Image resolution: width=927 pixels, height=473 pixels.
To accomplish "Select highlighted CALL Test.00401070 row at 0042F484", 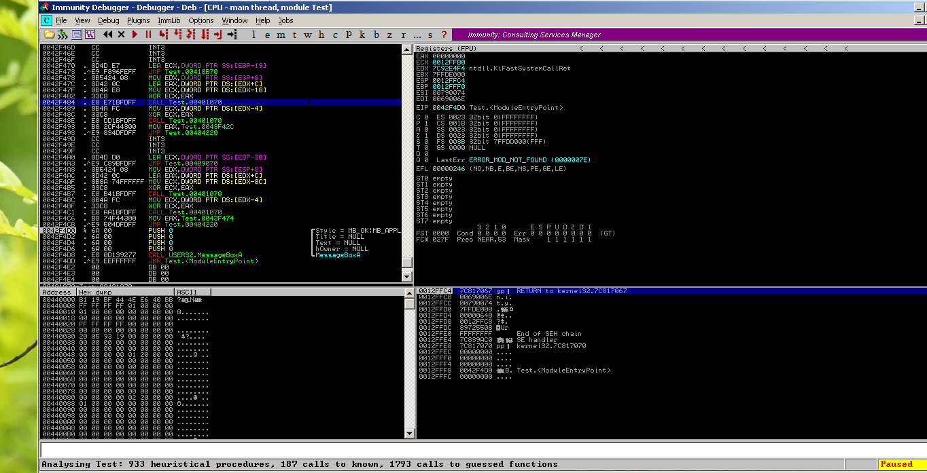I will pos(221,102).
